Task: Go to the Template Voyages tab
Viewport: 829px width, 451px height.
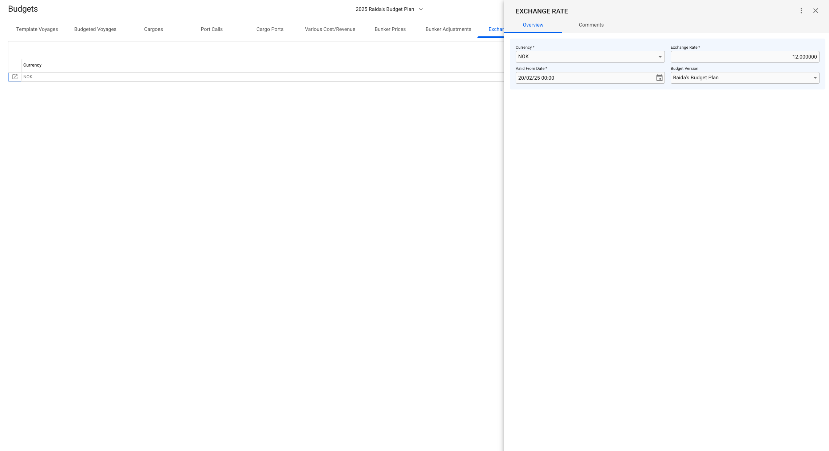Action: coord(37,29)
